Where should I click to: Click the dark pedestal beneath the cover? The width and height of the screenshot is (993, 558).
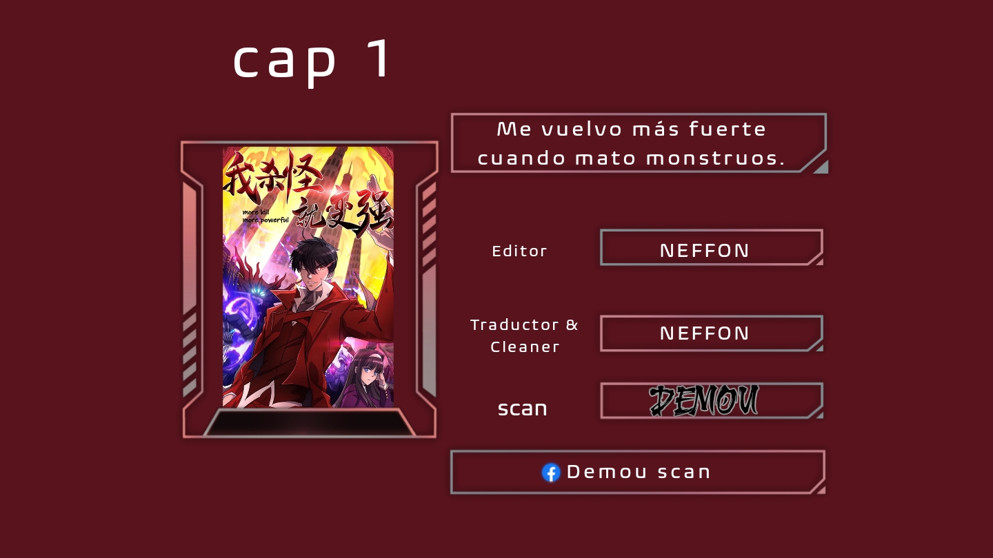pyautogui.click(x=310, y=422)
